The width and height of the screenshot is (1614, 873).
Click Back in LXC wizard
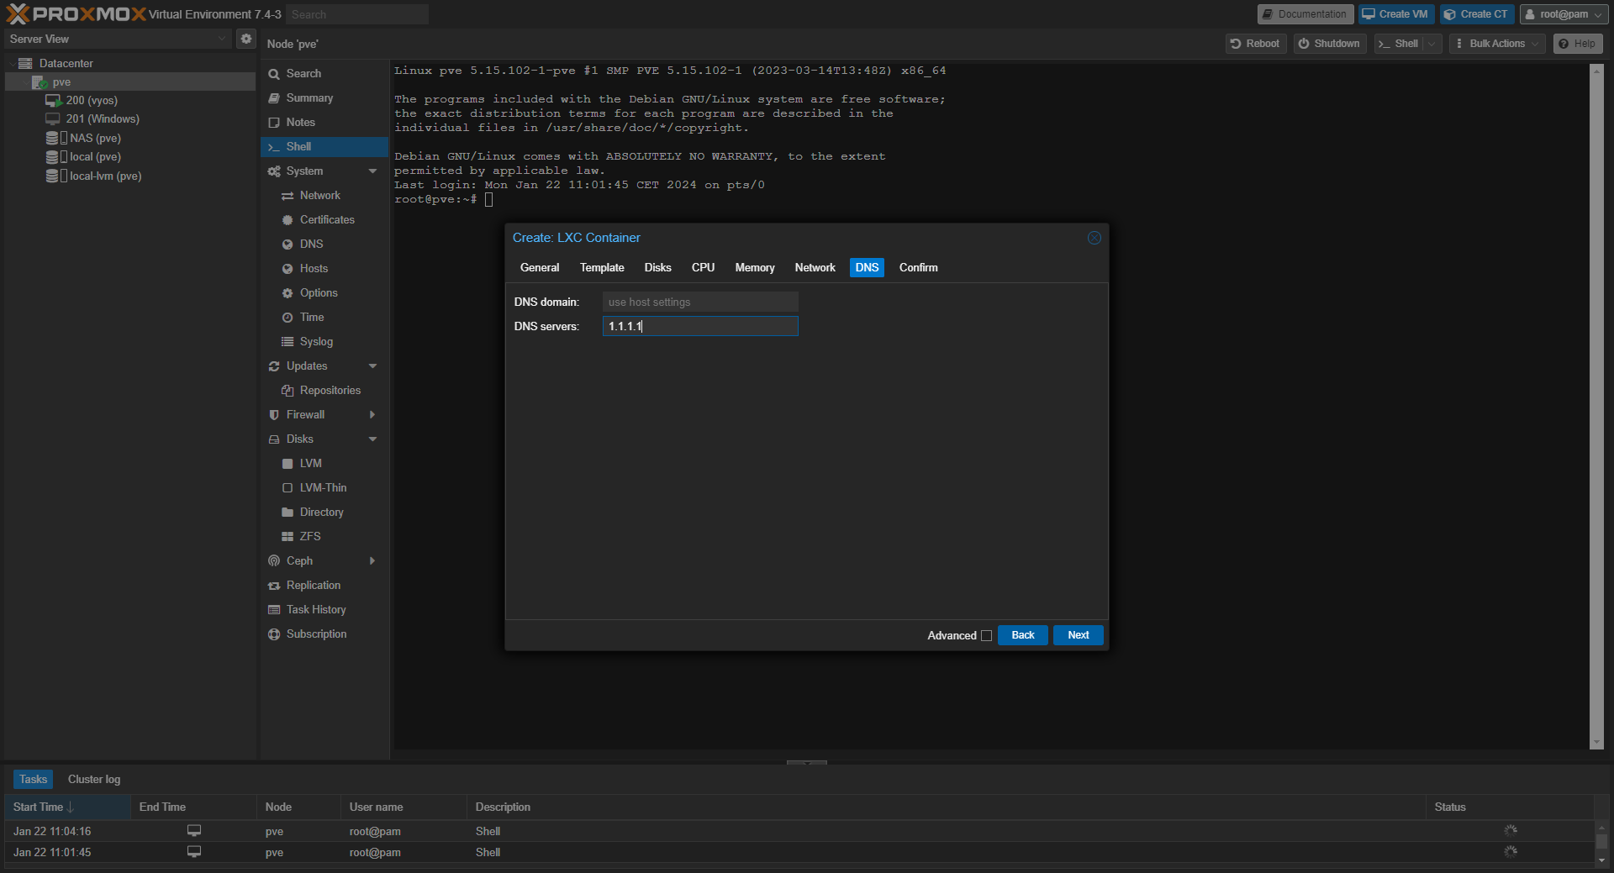(x=1022, y=635)
